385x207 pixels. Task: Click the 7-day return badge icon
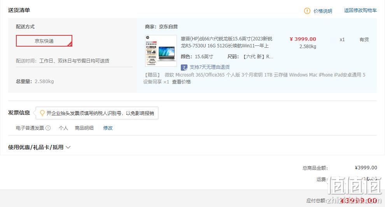pos(184,68)
